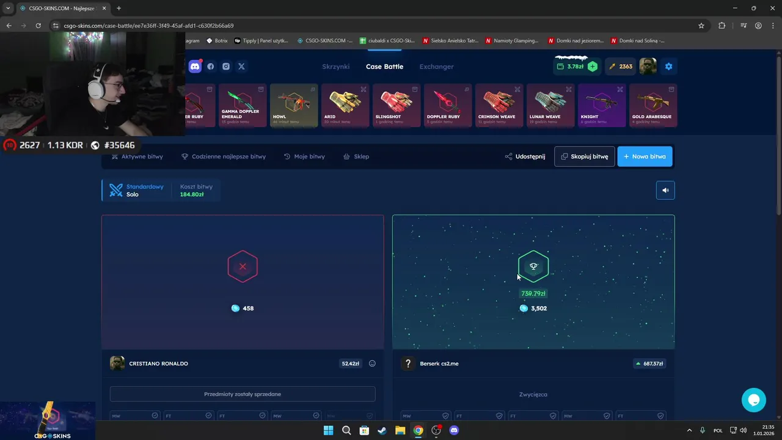The width and height of the screenshot is (782, 440).
Task: Click the address bar URL
Action: [x=148, y=26]
